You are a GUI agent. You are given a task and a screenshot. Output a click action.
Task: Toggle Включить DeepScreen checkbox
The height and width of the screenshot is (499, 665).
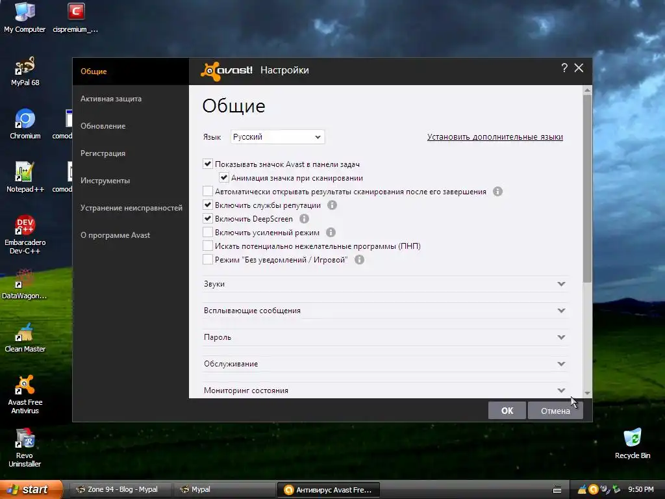[x=207, y=218]
